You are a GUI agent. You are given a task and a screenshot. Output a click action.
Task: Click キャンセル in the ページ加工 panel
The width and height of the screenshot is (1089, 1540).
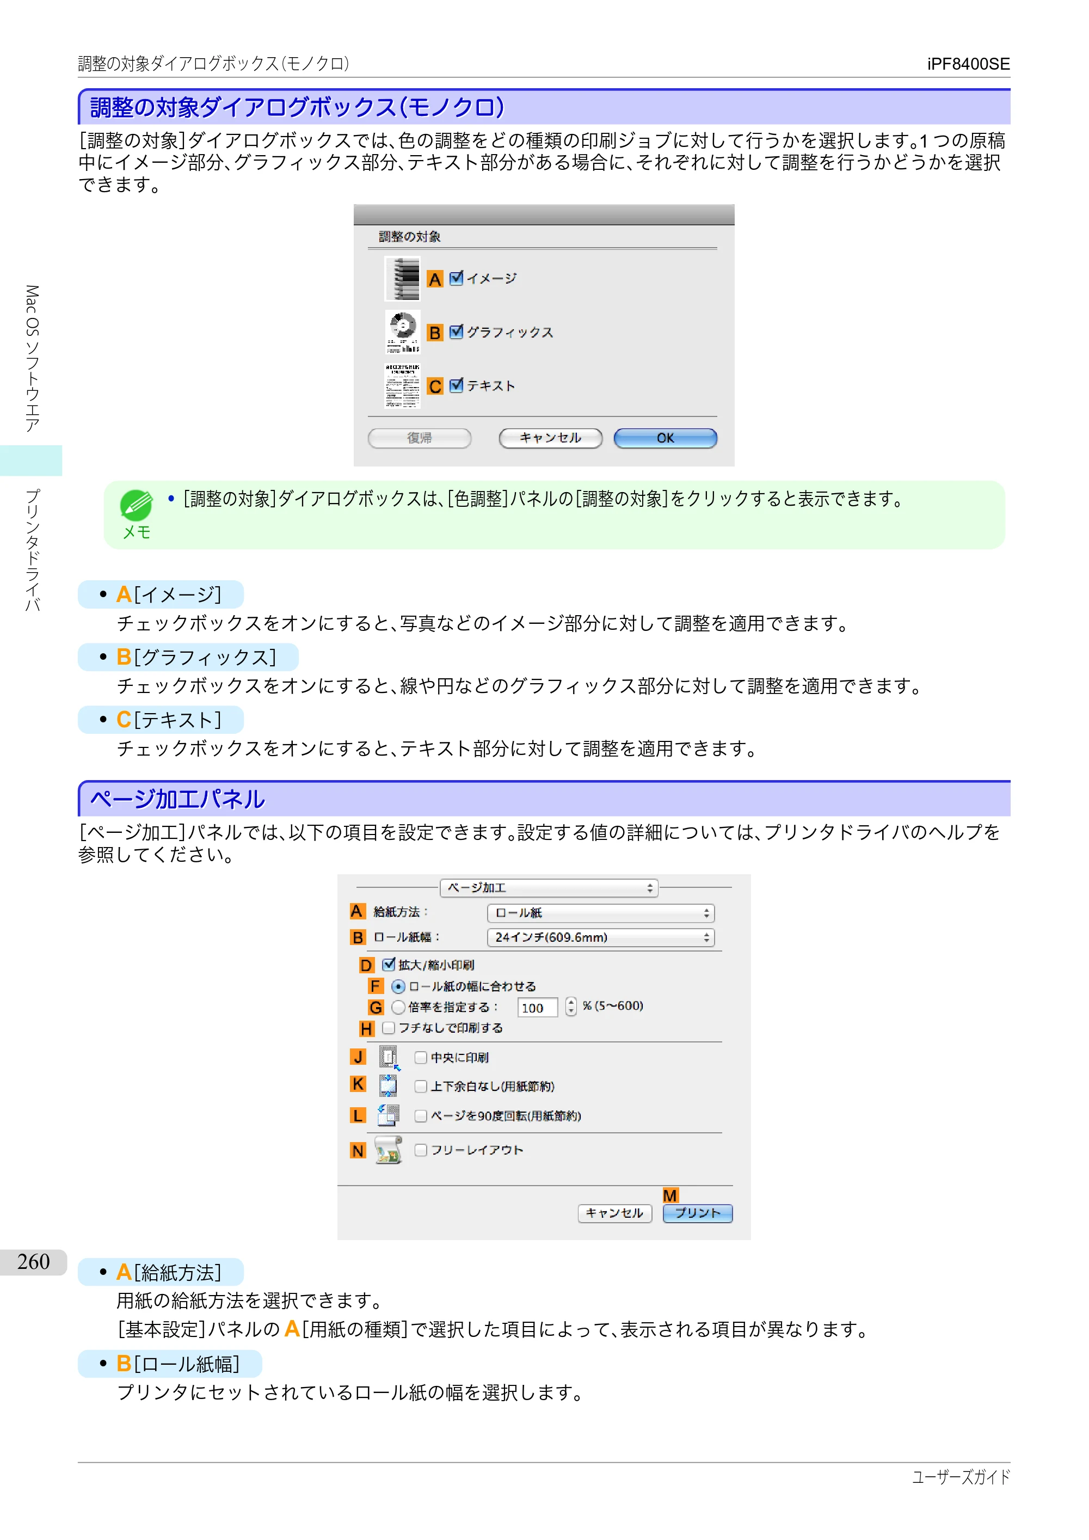coord(615,1213)
